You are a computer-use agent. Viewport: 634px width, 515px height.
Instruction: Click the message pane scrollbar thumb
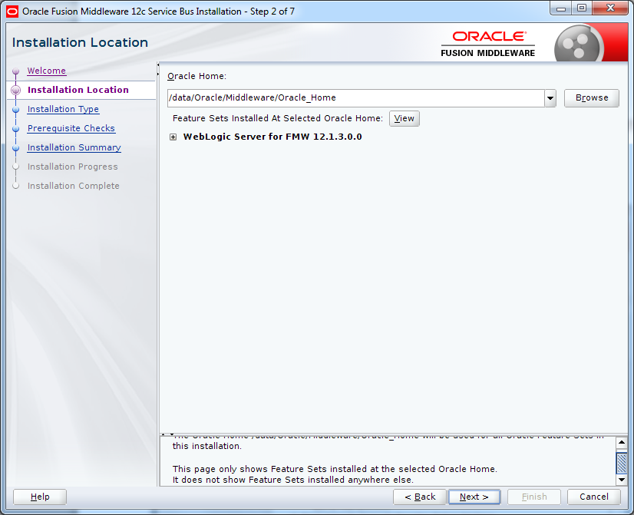point(622,463)
